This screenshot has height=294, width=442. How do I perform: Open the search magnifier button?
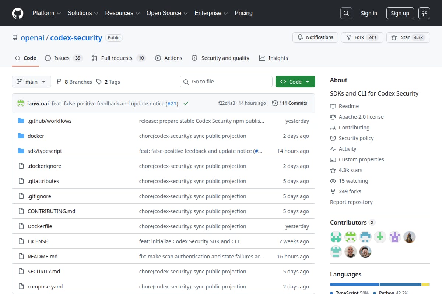(346, 13)
